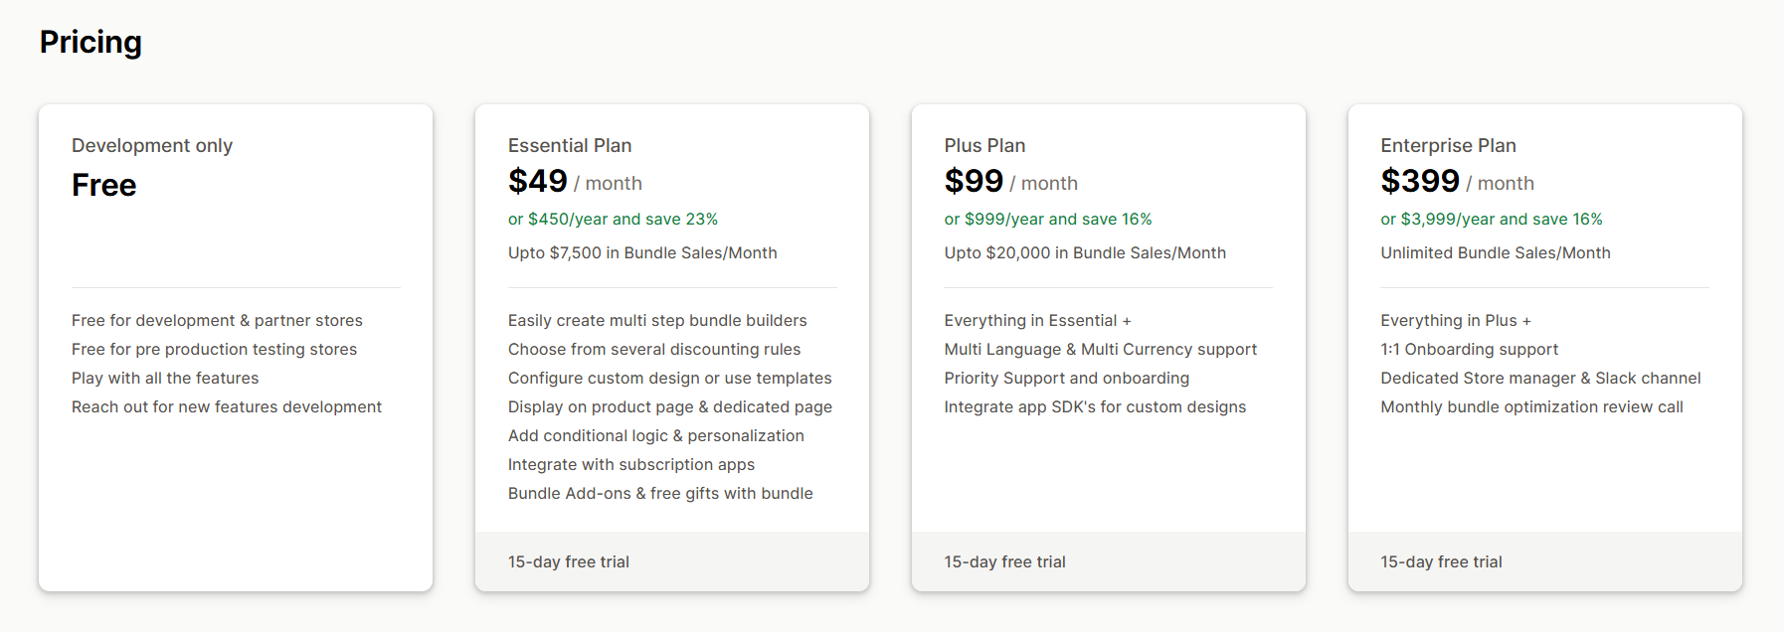Select the Essential Plan title
1784x632 pixels.
pyautogui.click(x=570, y=145)
